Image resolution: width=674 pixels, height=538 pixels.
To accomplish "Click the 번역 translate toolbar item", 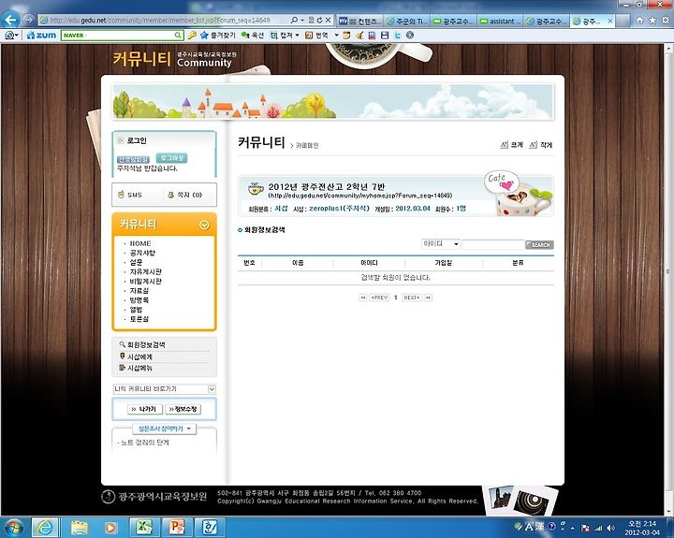I will (317, 36).
